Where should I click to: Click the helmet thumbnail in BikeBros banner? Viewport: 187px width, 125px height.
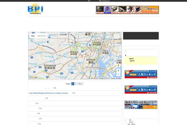(137, 10)
